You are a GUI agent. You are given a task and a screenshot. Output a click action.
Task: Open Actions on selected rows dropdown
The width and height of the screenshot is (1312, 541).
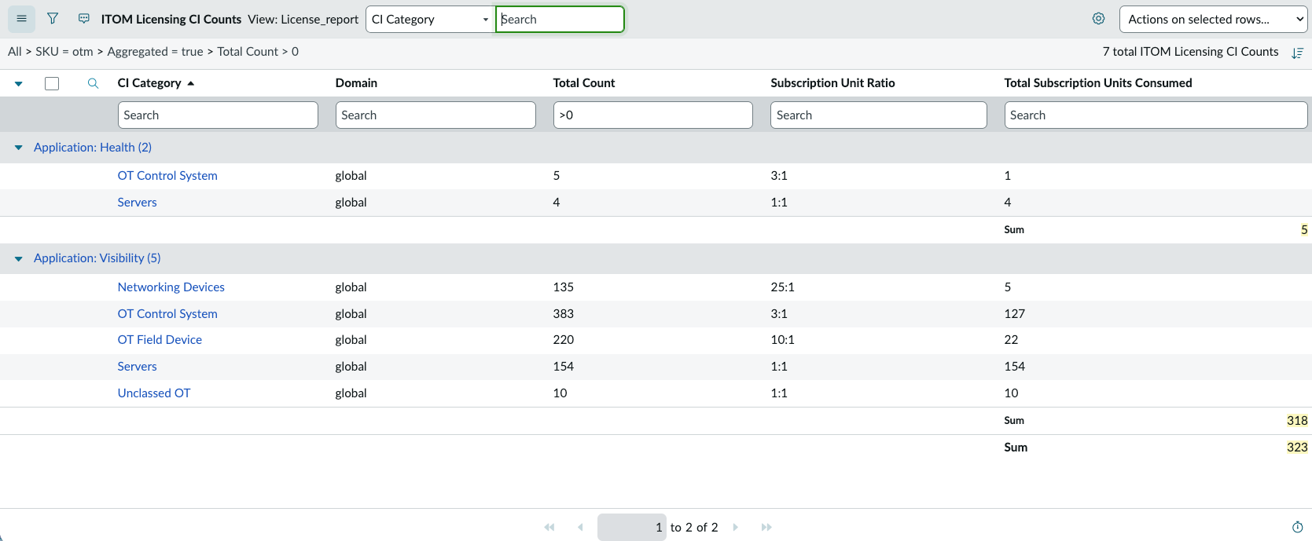click(x=1213, y=20)
